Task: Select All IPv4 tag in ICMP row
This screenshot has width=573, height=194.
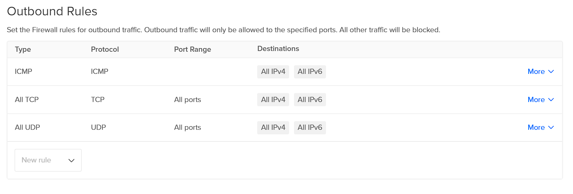Action: pyautogui.click(x=273, y=72)
